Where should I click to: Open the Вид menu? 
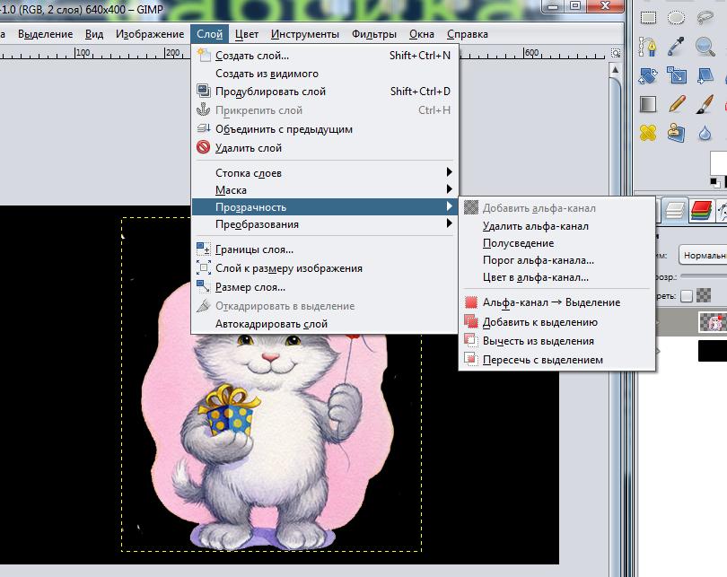tap(94, 34)
